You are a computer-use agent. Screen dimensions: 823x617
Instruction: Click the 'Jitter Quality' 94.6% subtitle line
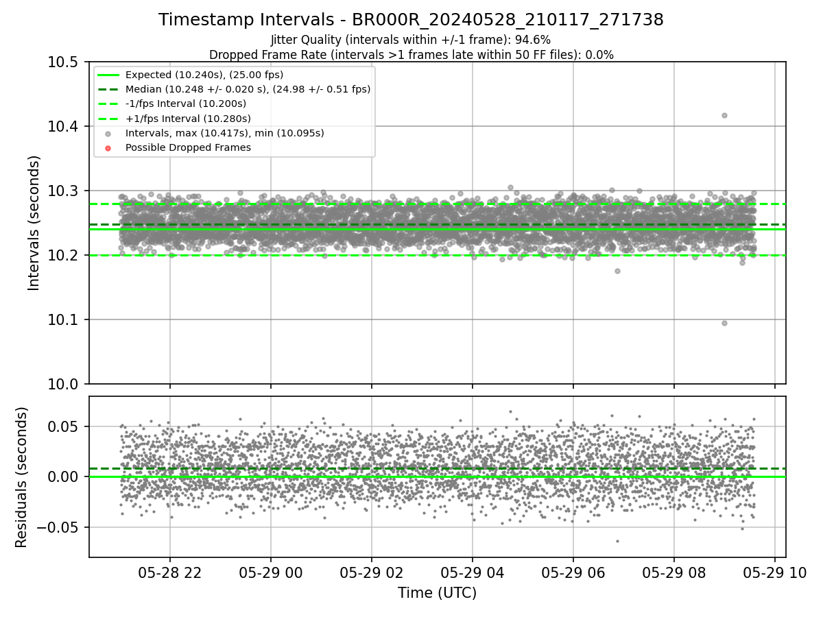(x=411, y=40)
